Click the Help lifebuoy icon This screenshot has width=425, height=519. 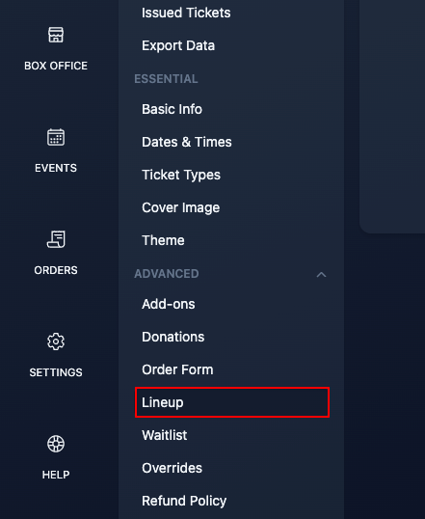(x=56, y=444)
